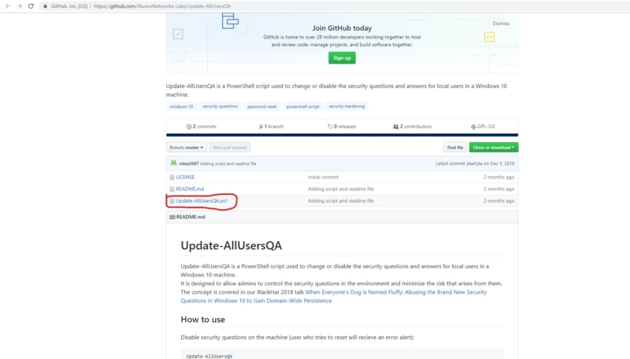Viewport: 630px width, 359px height.
Task: Click the README.md book icon header
Action: (x=172, y=217)
